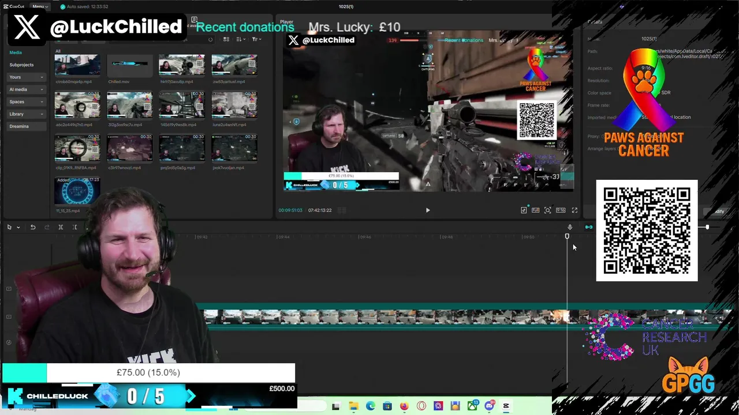Open the preview zoom-fit icon
Image resolution: width=739 pixels, height=415 pixels.
(547, 210)
